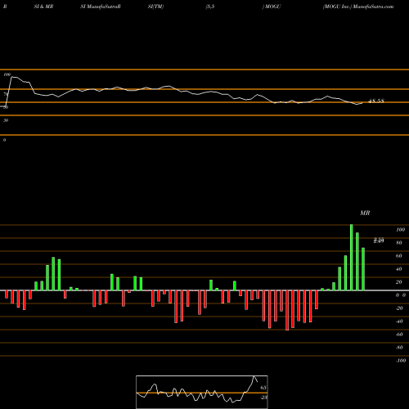Click the RSI axis label 70
Viewport: 409px width, 409px height.
6,94
